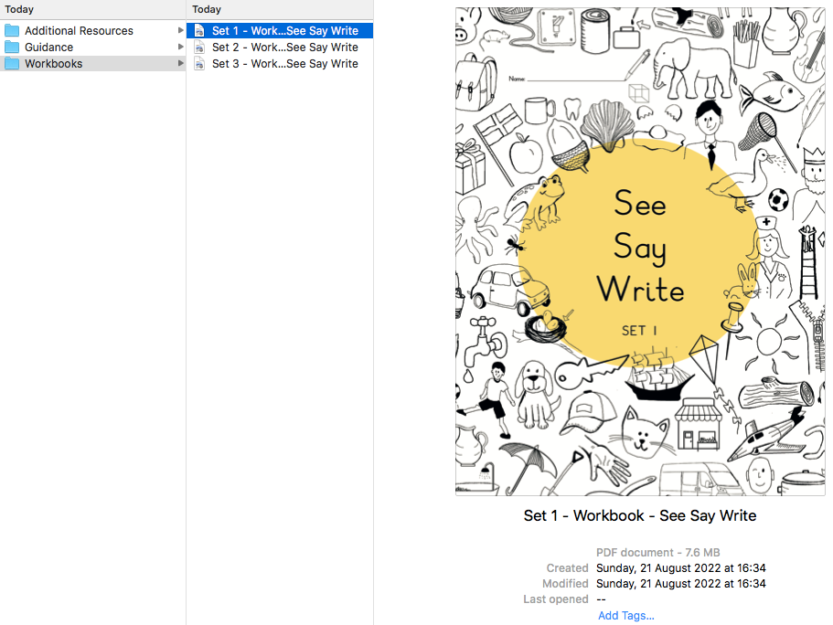Expand Workbooks using its chevron arrow
Screen dimensions: 833x625
pos(180,63)
